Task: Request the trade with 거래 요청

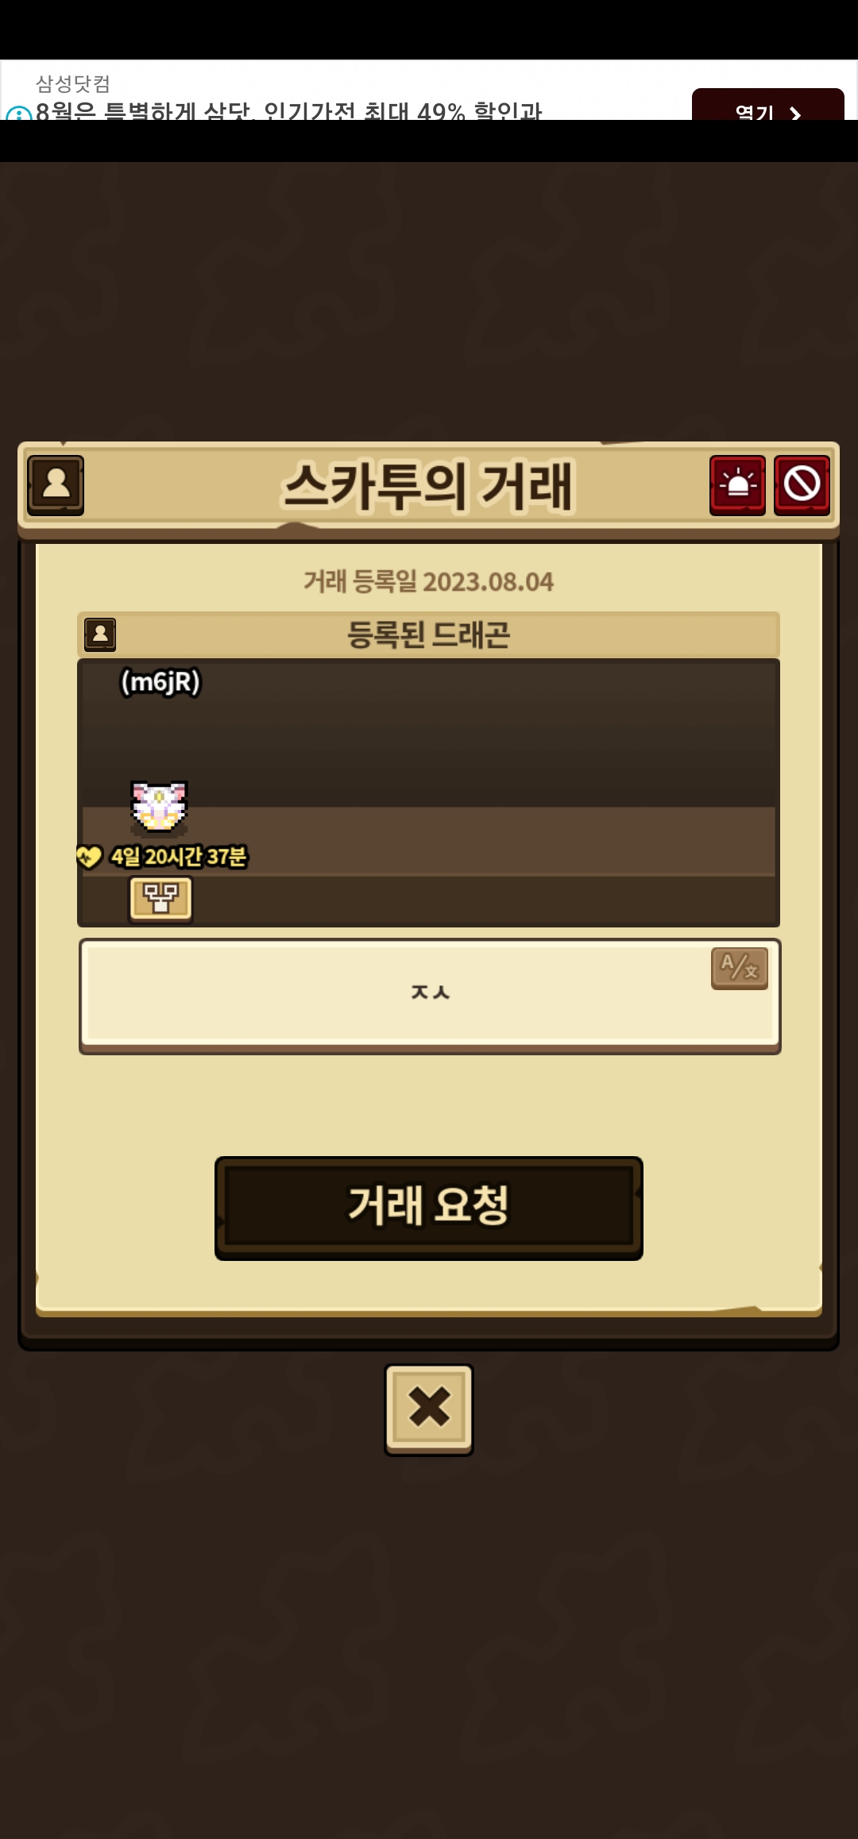Action: [429, 1208]
